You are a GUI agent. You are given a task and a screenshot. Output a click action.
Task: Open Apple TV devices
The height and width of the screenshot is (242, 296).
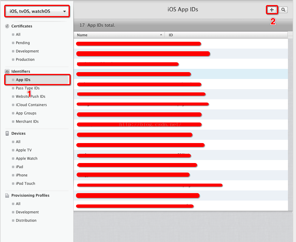(24, 150)
